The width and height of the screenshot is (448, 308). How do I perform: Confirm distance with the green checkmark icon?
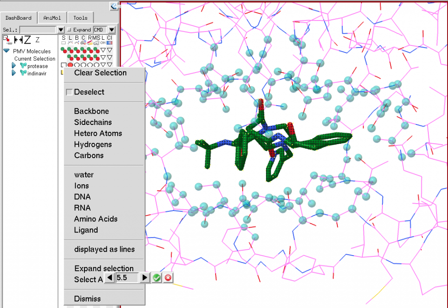[x=157, y=277]
